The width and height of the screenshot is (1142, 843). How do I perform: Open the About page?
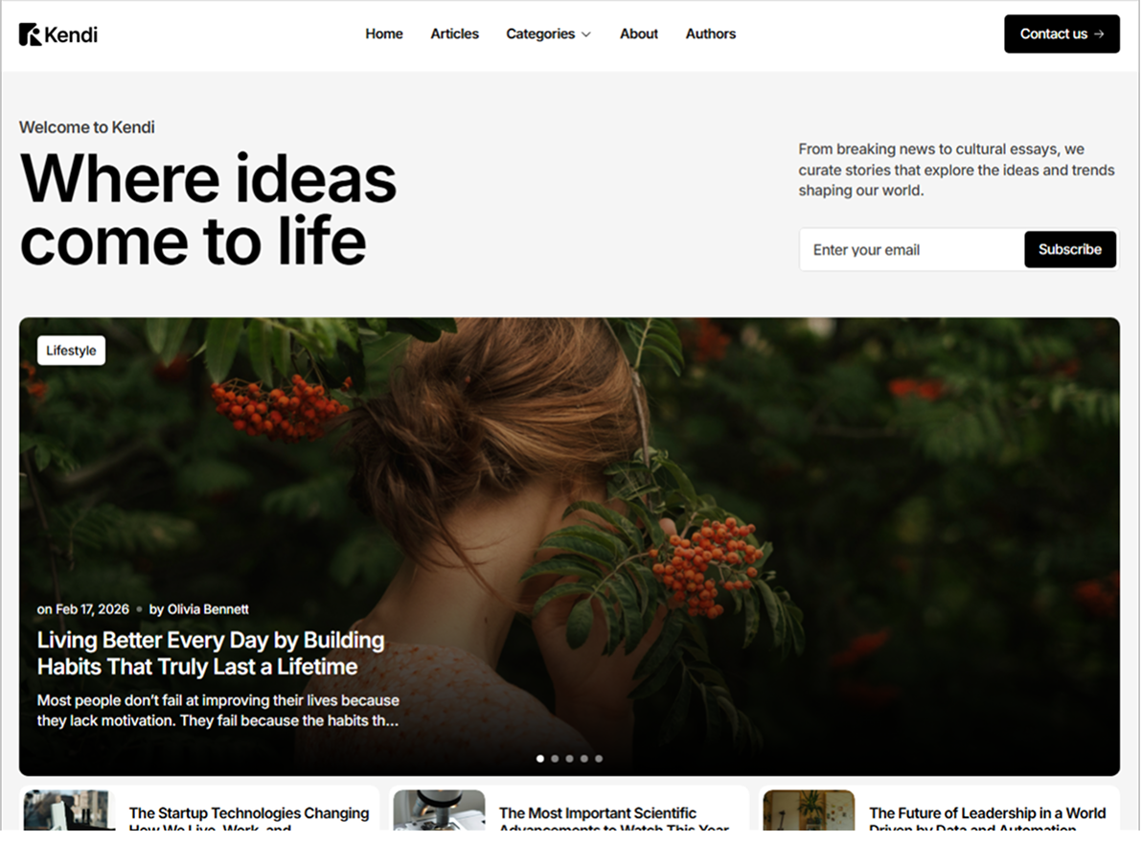pyautogui.click(x=639, y=34)
